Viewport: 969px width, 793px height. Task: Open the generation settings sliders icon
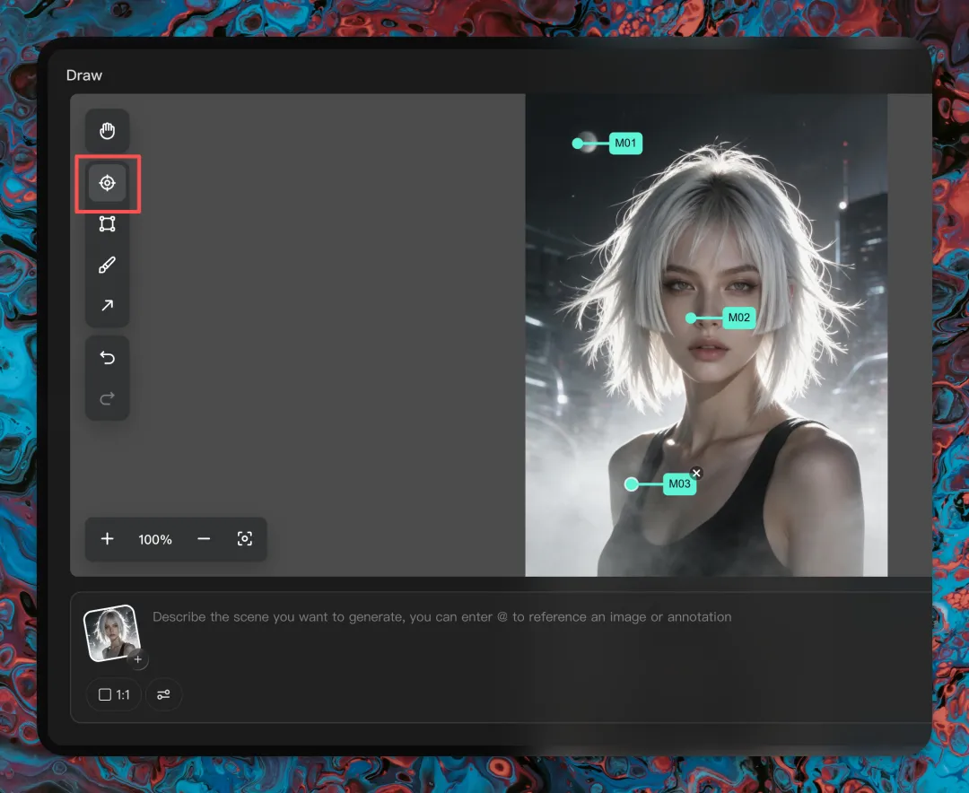tap(163, 694)
